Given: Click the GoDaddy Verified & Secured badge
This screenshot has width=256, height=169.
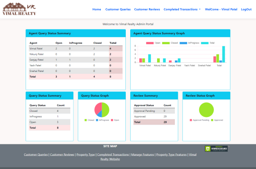Looking at the screenshot, I should [216, 149].
